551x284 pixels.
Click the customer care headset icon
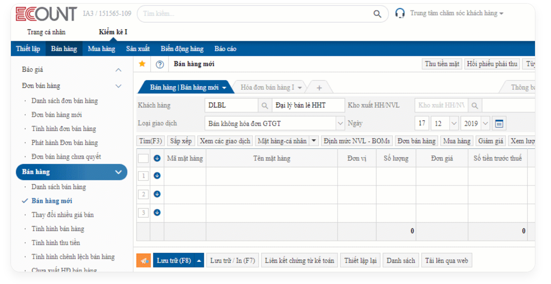pos(400,13)
